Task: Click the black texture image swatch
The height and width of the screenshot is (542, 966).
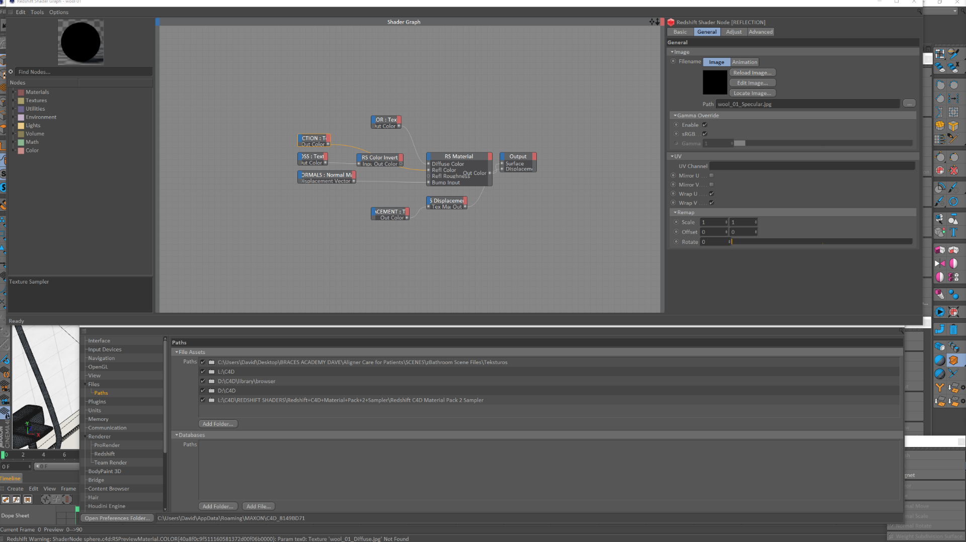Action: click(715, 82)
